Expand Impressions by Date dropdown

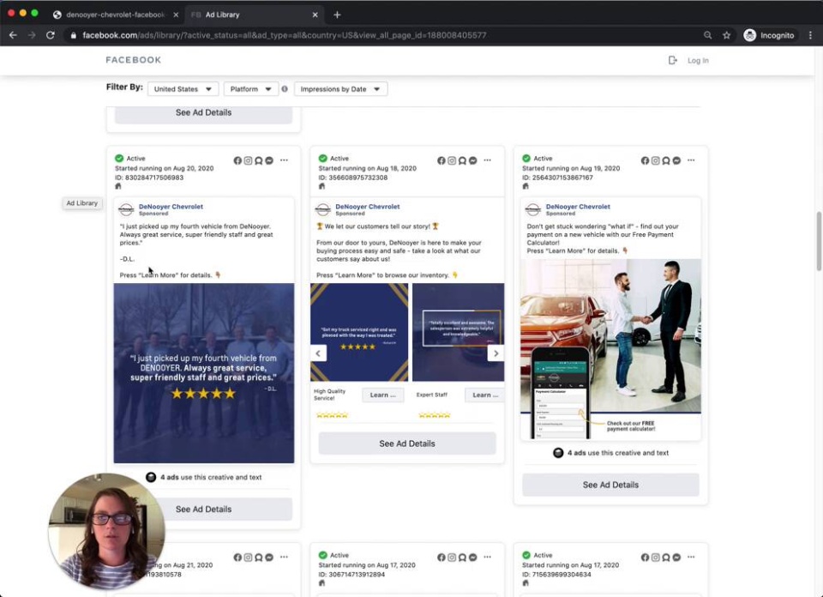[x=340, y=89]
